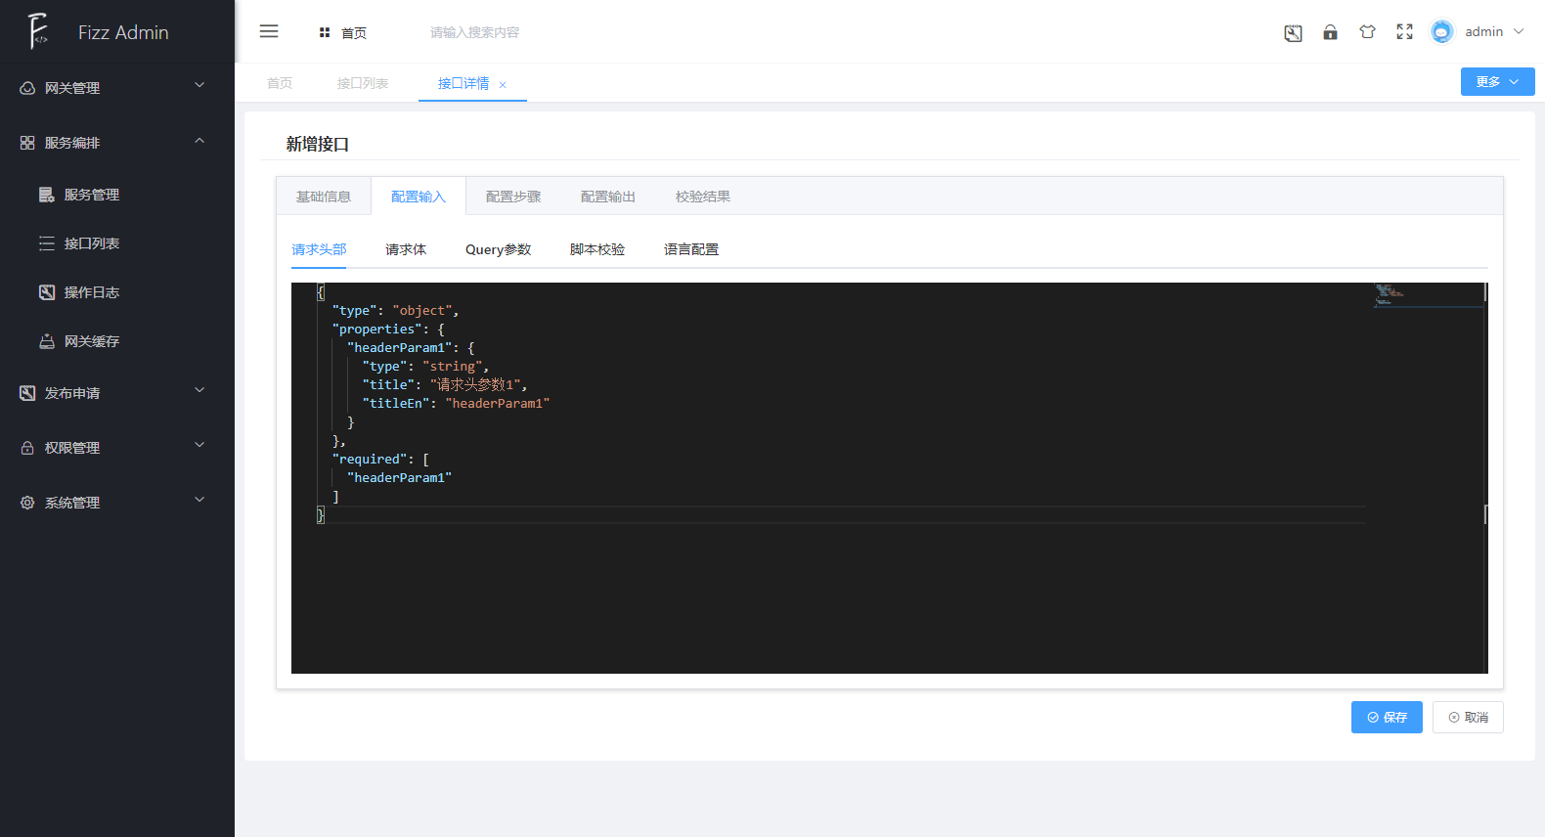Image resolution: width=1545 pixels, height=837 pixels.
Task: Click the code editor minimap
Action: (x=1428, y=295)
